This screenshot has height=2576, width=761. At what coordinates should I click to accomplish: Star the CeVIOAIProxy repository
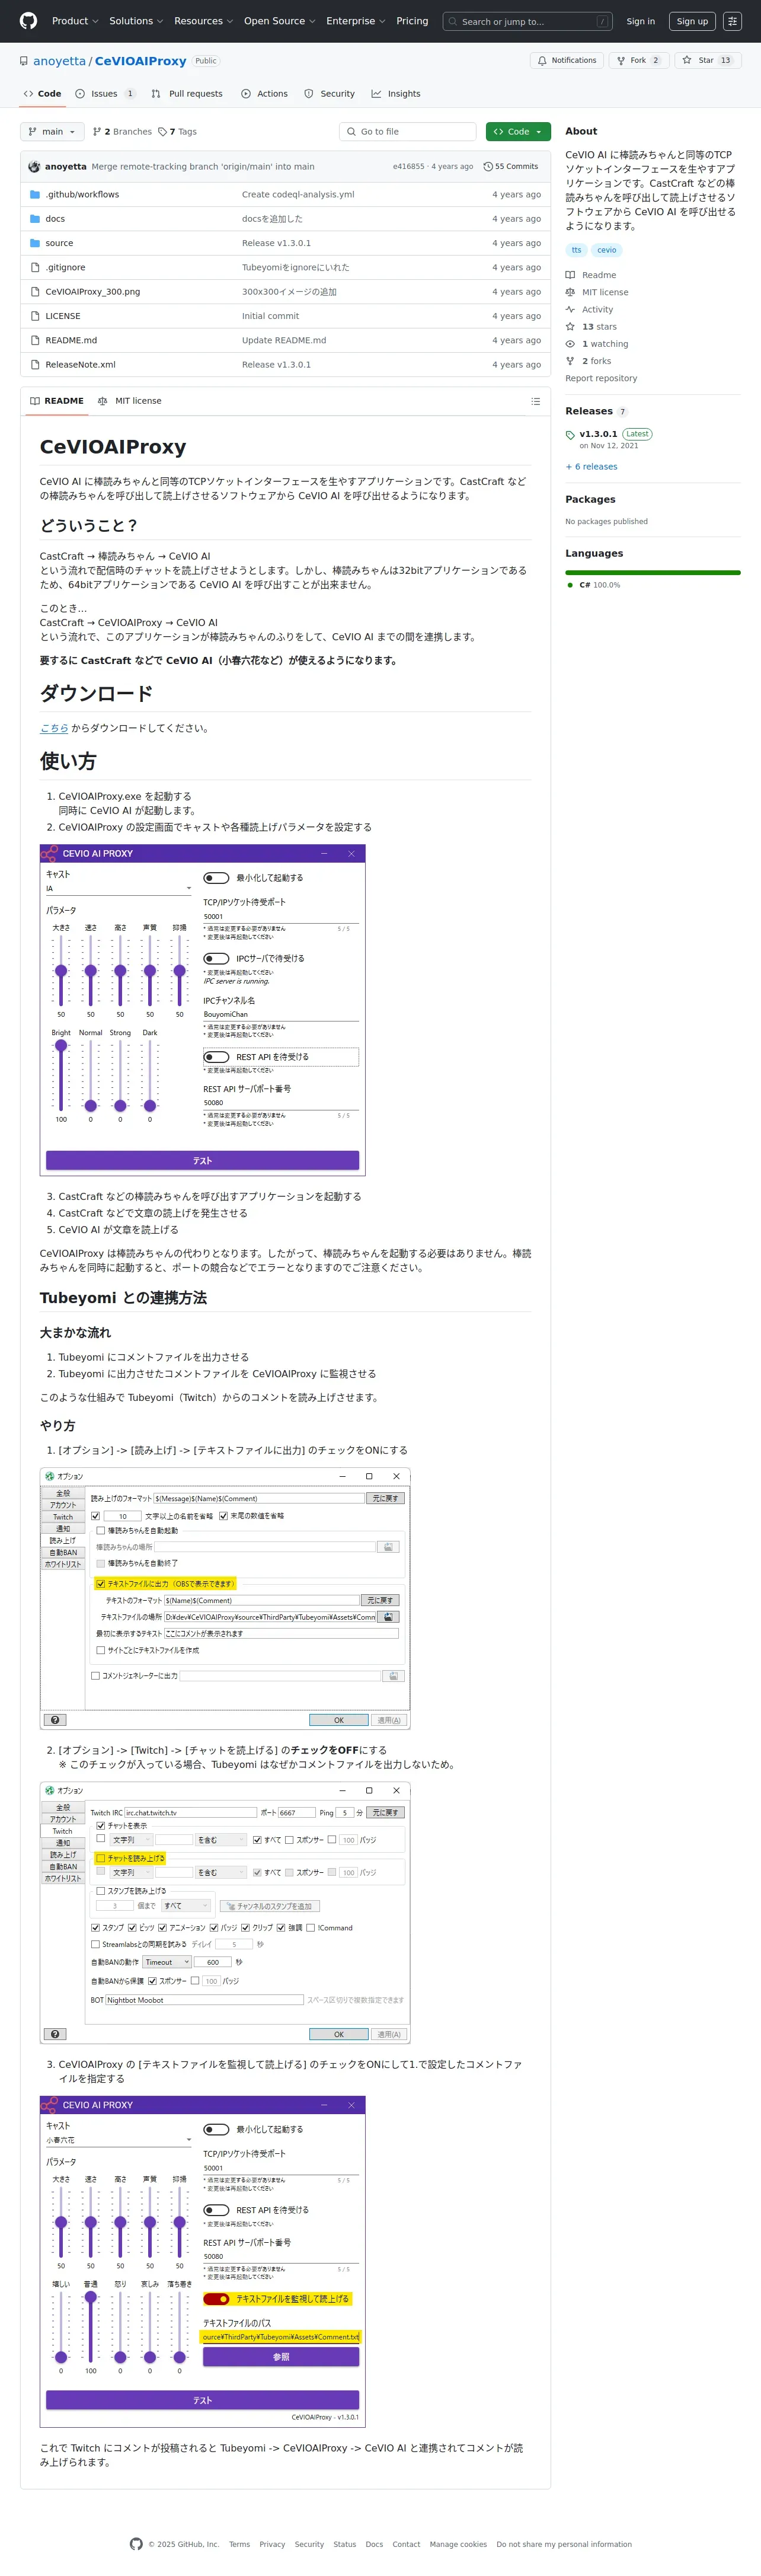coord(707,61)
